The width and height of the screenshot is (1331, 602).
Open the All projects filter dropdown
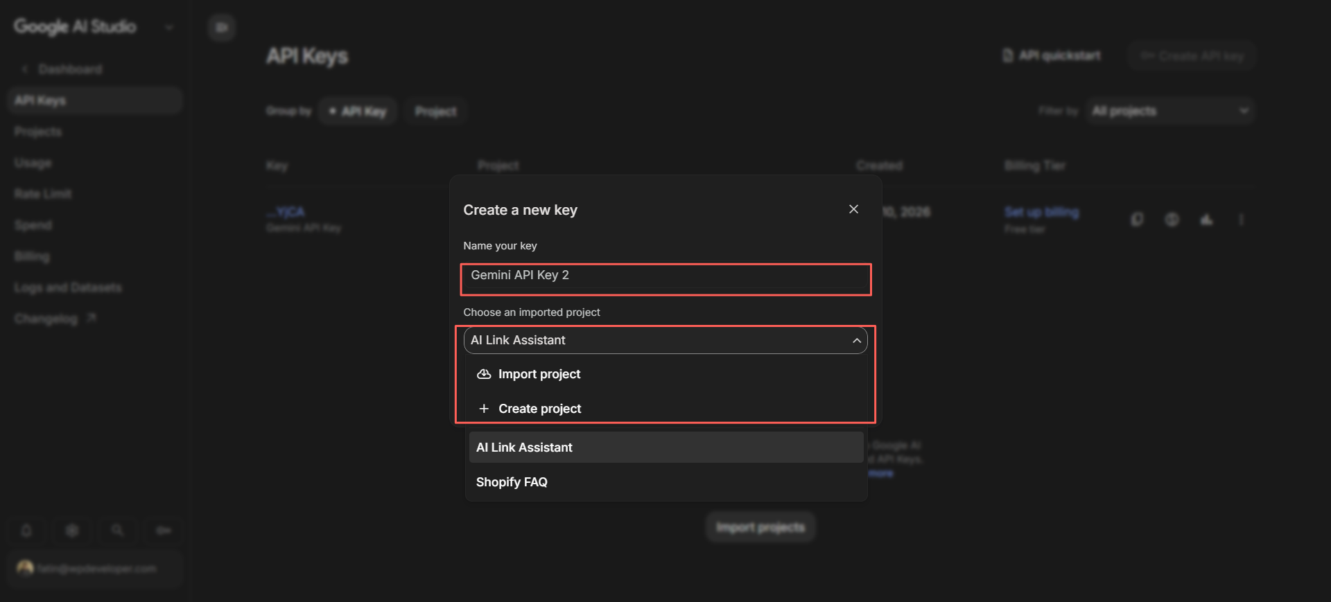pyautogui.click(x=1170, y=111)
